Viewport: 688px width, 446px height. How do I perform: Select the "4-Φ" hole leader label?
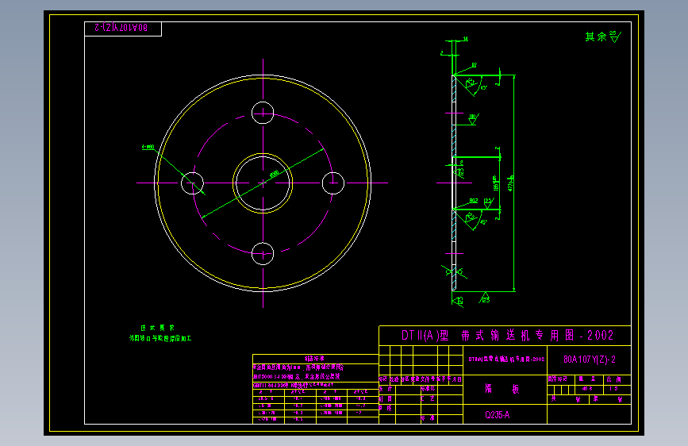pos(148,147)
